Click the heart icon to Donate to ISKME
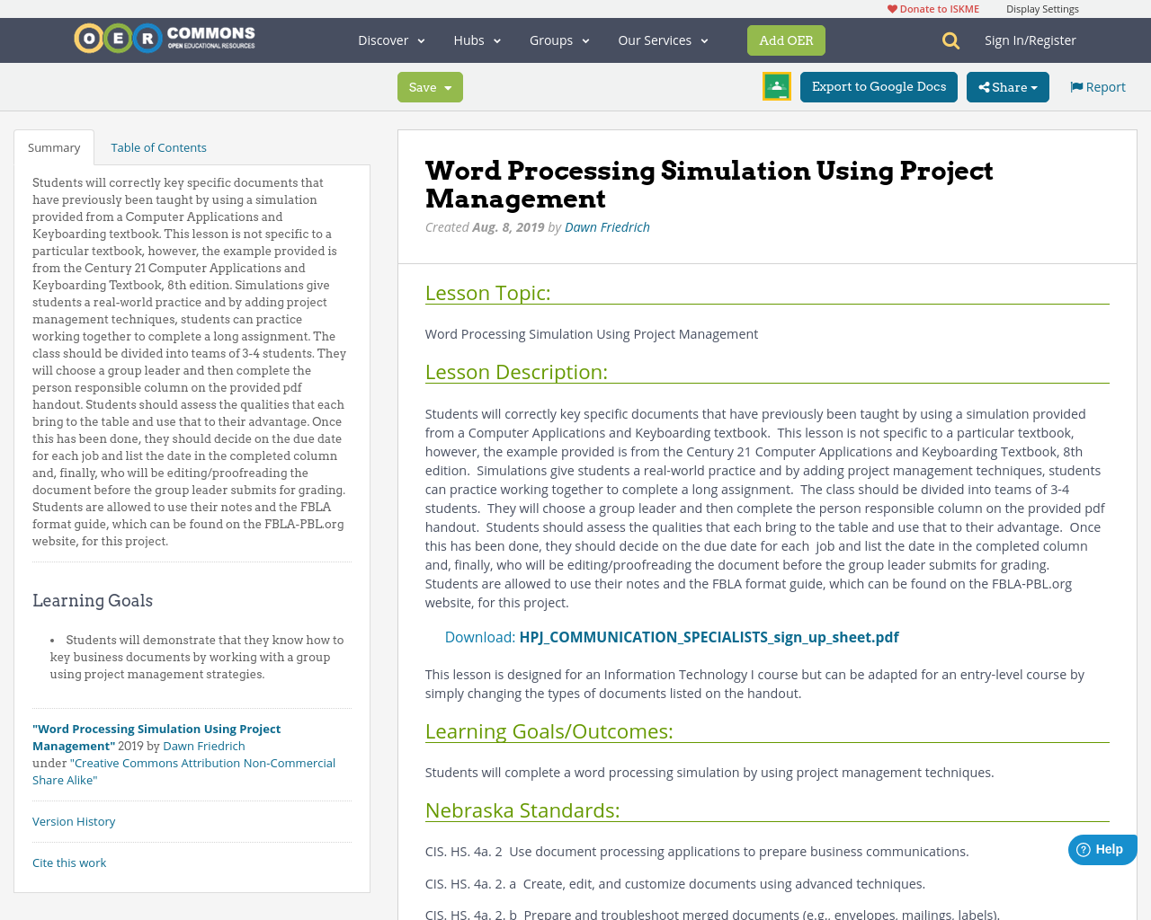The height and width of the screenshot is (920, 1151). pyautogui.click(x=891, y=7)
